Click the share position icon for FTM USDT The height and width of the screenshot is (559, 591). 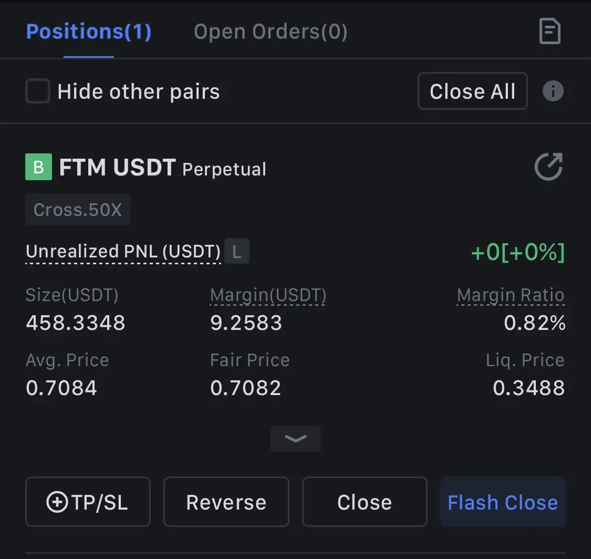coord(548,166)
